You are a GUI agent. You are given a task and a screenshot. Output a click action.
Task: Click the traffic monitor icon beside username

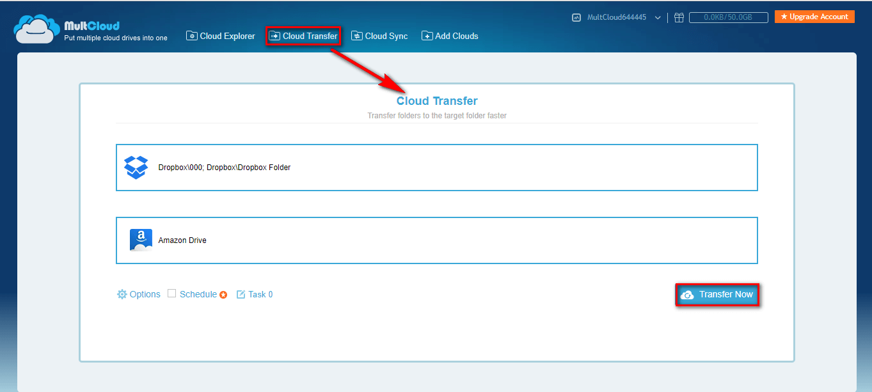click(x=576, y=18)
